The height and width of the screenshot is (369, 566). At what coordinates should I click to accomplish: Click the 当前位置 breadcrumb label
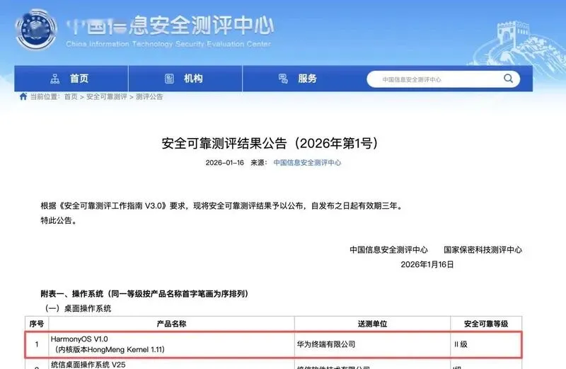click(x=45, y=96)
